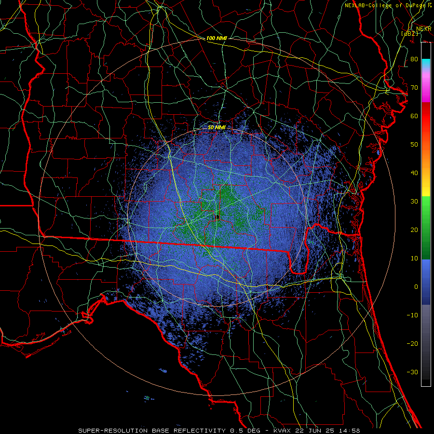
Task: Click the gray band of the color bar
Action: click(x=426, y=329)
